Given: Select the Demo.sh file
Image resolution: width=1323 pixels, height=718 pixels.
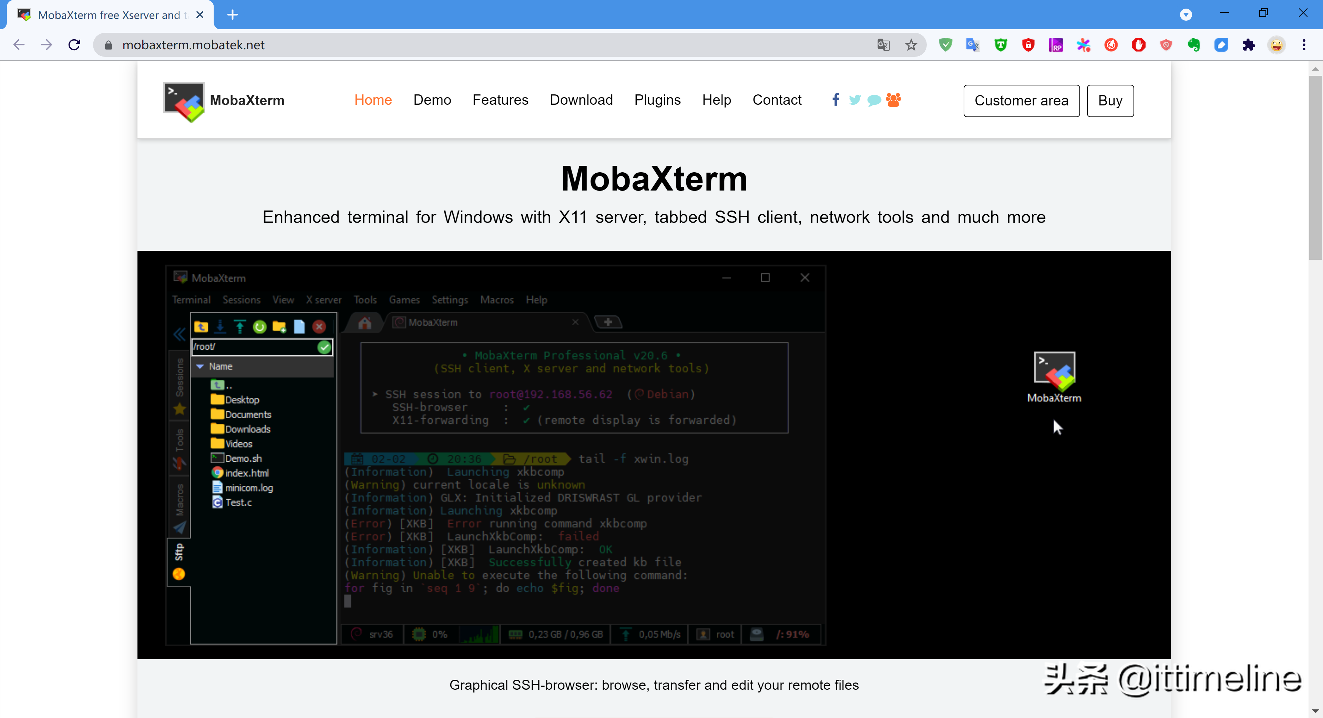Looking at the screenshot, I should click(236, 458).
